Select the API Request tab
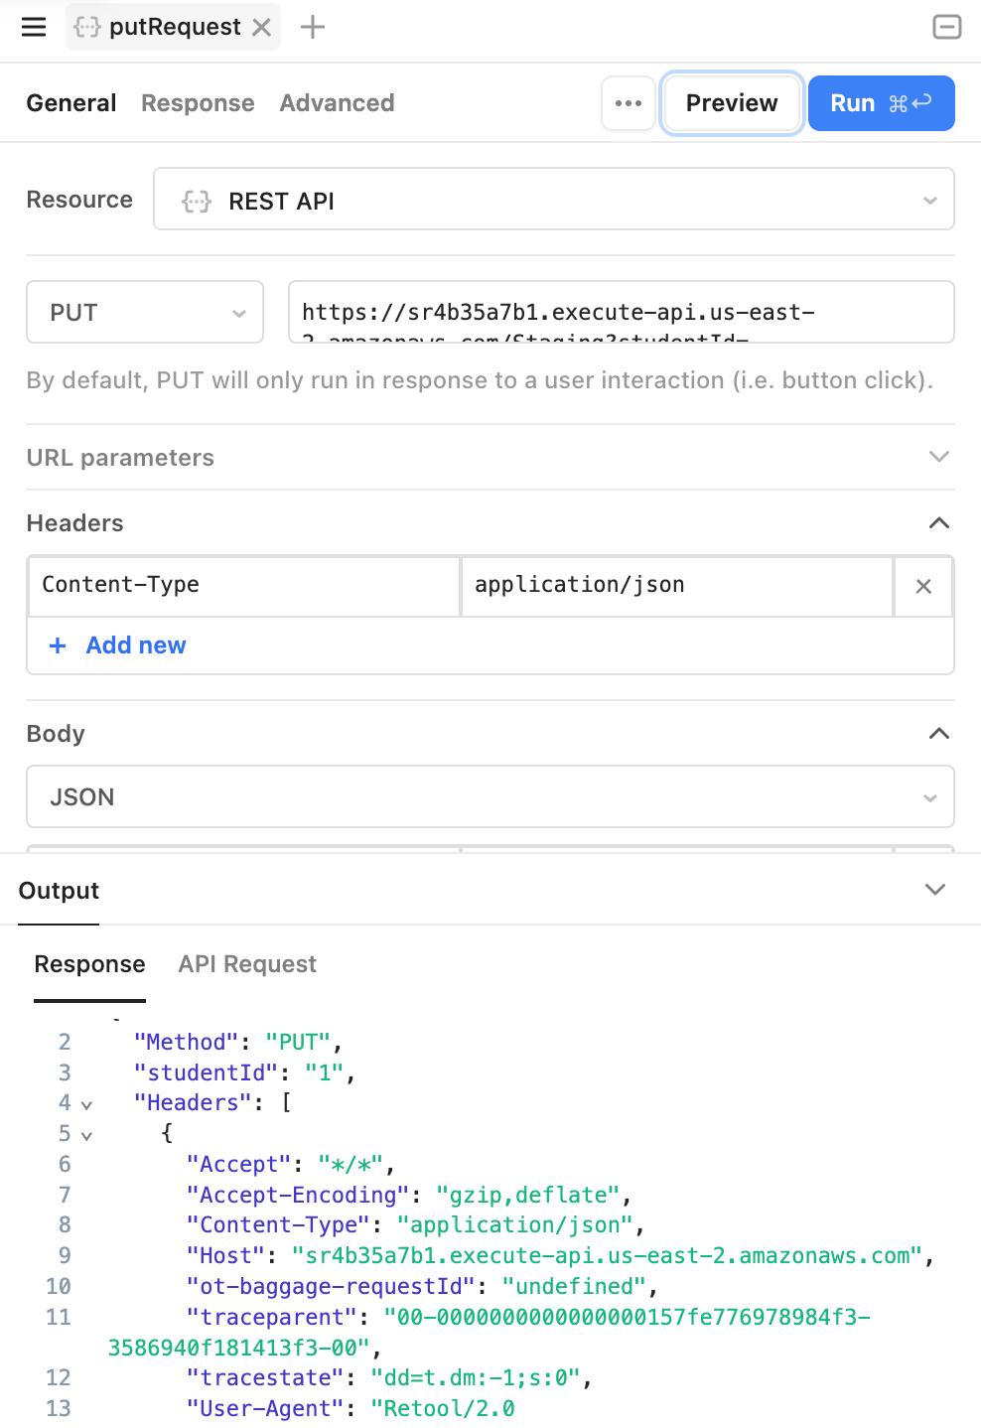Image resolution: width=981 pixels, height=1428 pixels. pyautogui.click(x=247, y=964)
